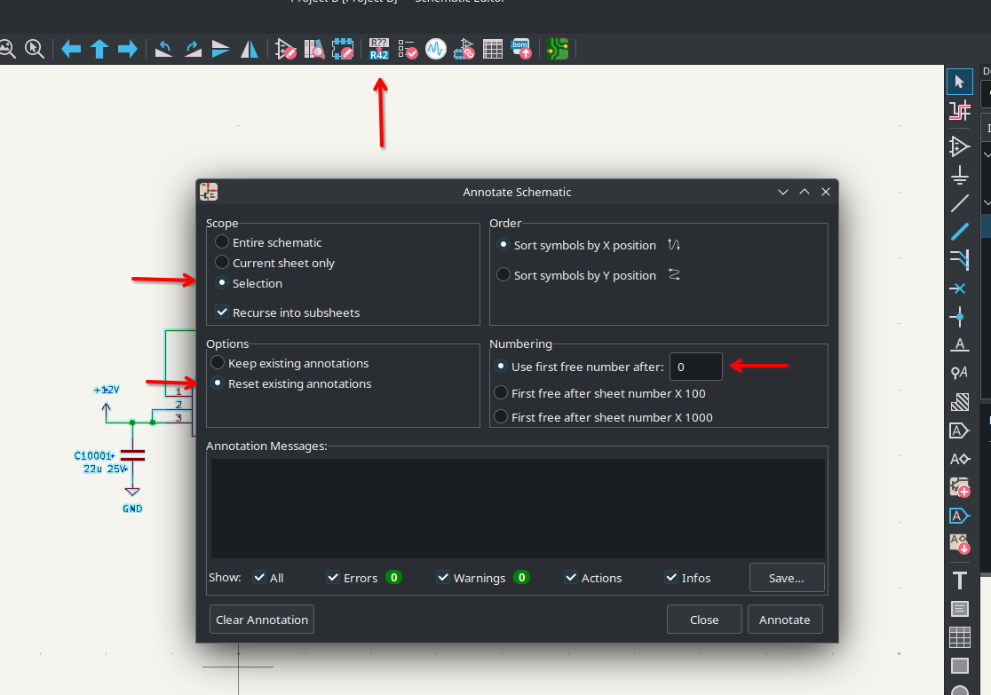Toggle the Warnings message filter checkbox

(443, 578)
